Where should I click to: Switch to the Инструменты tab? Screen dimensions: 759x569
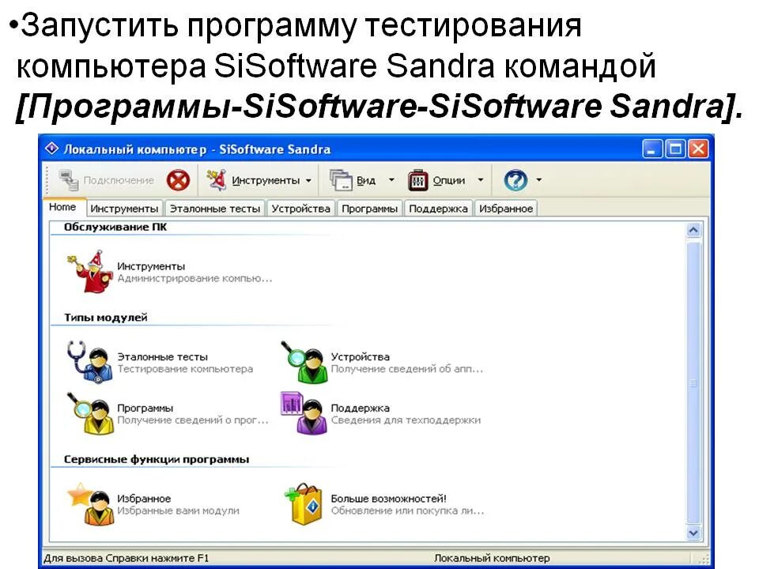click(x=124, y=209)
